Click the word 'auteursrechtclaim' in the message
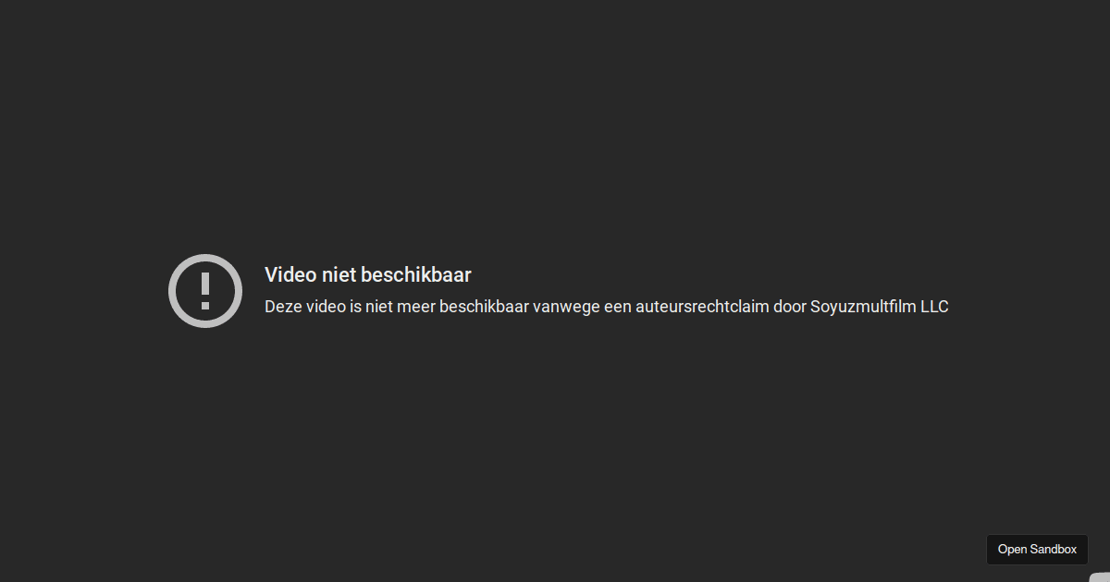This screenshot has width=1110, height=582. pos(702,307)
